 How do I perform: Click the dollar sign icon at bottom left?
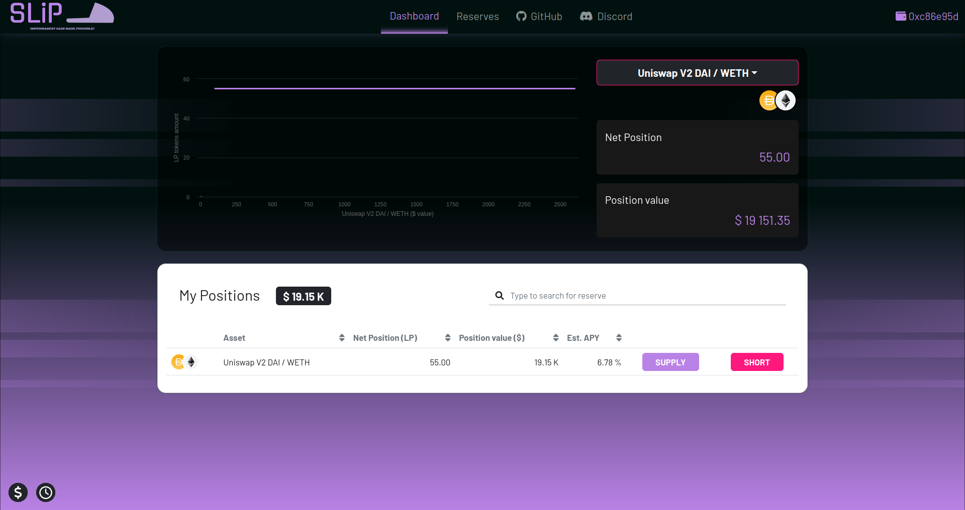pyautogui.click(x=18, y=492)
